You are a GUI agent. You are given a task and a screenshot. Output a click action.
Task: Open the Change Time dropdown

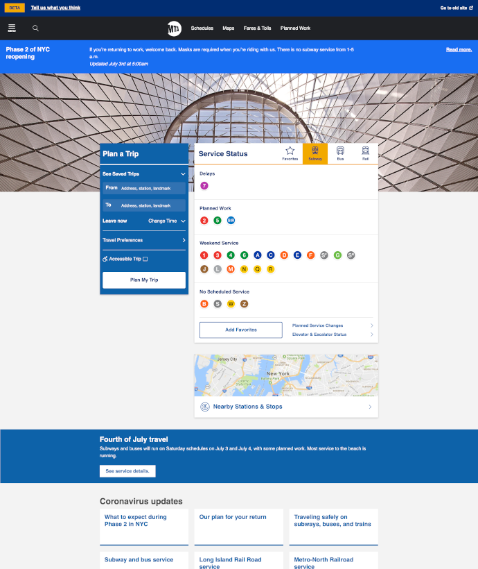[x=167, y=221]
